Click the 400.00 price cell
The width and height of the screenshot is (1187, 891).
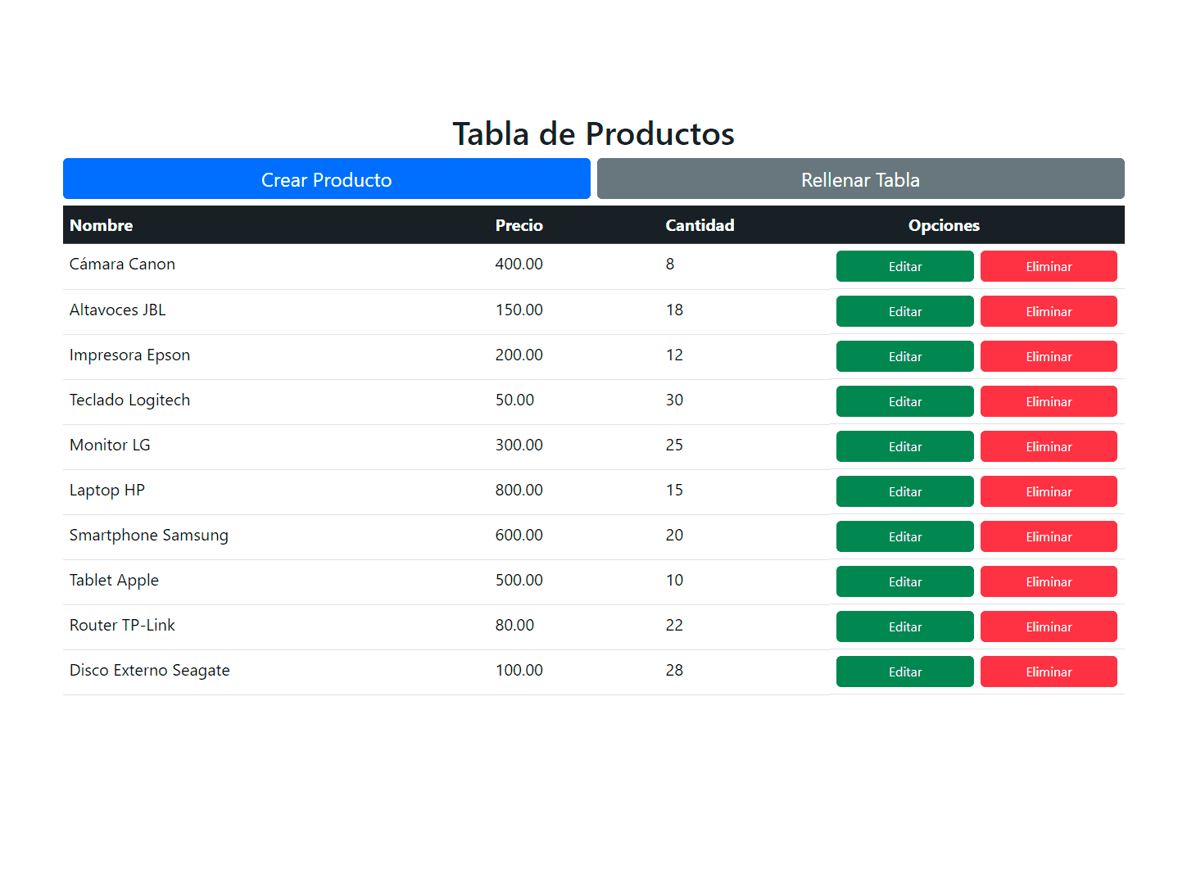point(573,266)
